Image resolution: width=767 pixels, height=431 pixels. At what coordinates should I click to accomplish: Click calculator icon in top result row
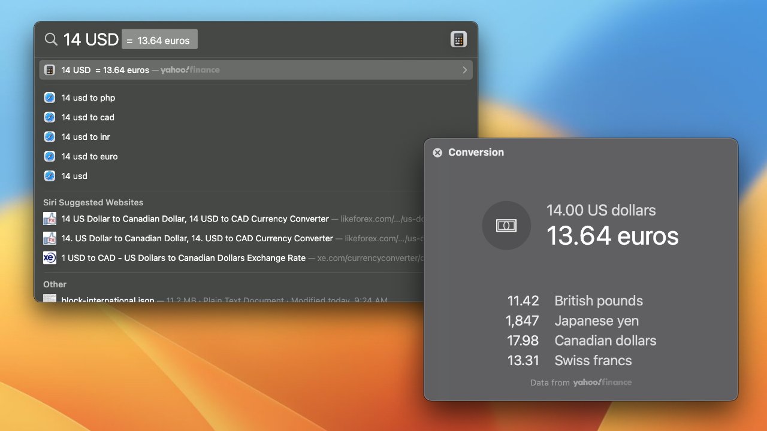[x=50, y=70]
